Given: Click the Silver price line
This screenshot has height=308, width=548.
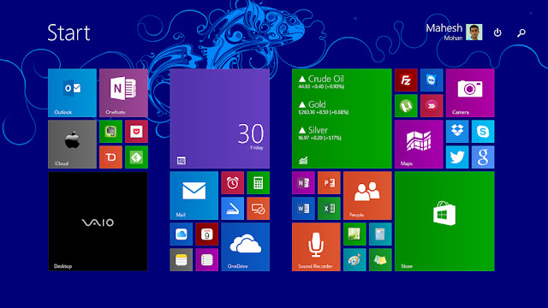Looking at the screenshot, I should (320, 133).
